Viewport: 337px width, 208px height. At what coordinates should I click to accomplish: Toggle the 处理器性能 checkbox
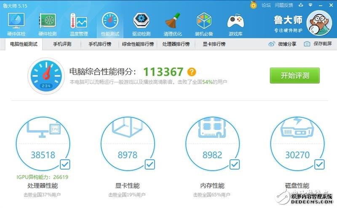click(x=65, y=165)
